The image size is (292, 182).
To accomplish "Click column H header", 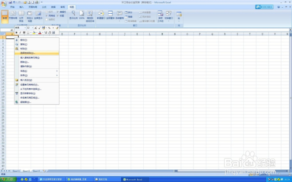I will click(99, 34).
